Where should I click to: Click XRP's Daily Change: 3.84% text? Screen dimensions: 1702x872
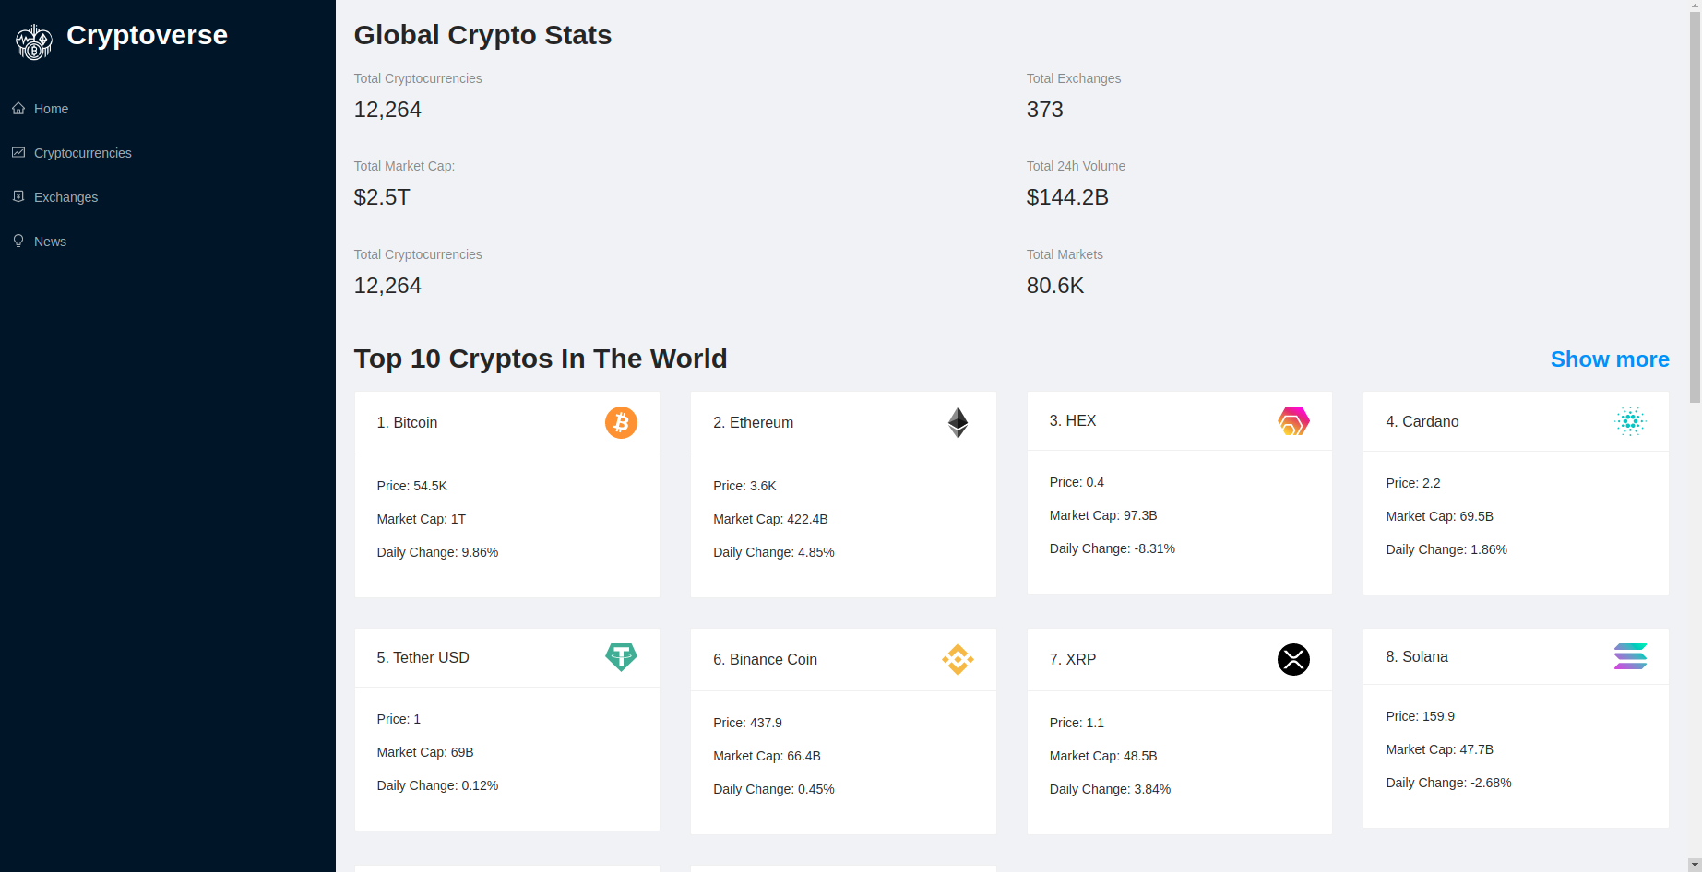1110,789
